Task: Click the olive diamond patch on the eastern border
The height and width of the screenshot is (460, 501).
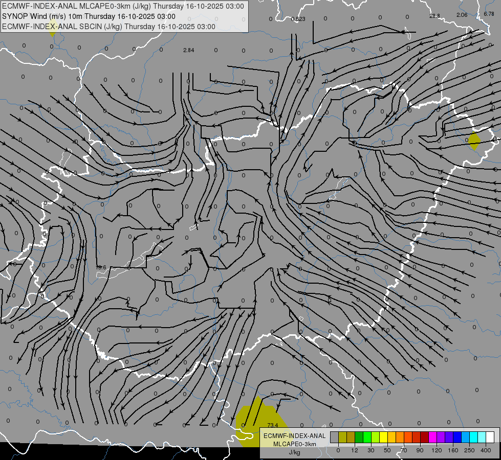Action: [474, 141]
